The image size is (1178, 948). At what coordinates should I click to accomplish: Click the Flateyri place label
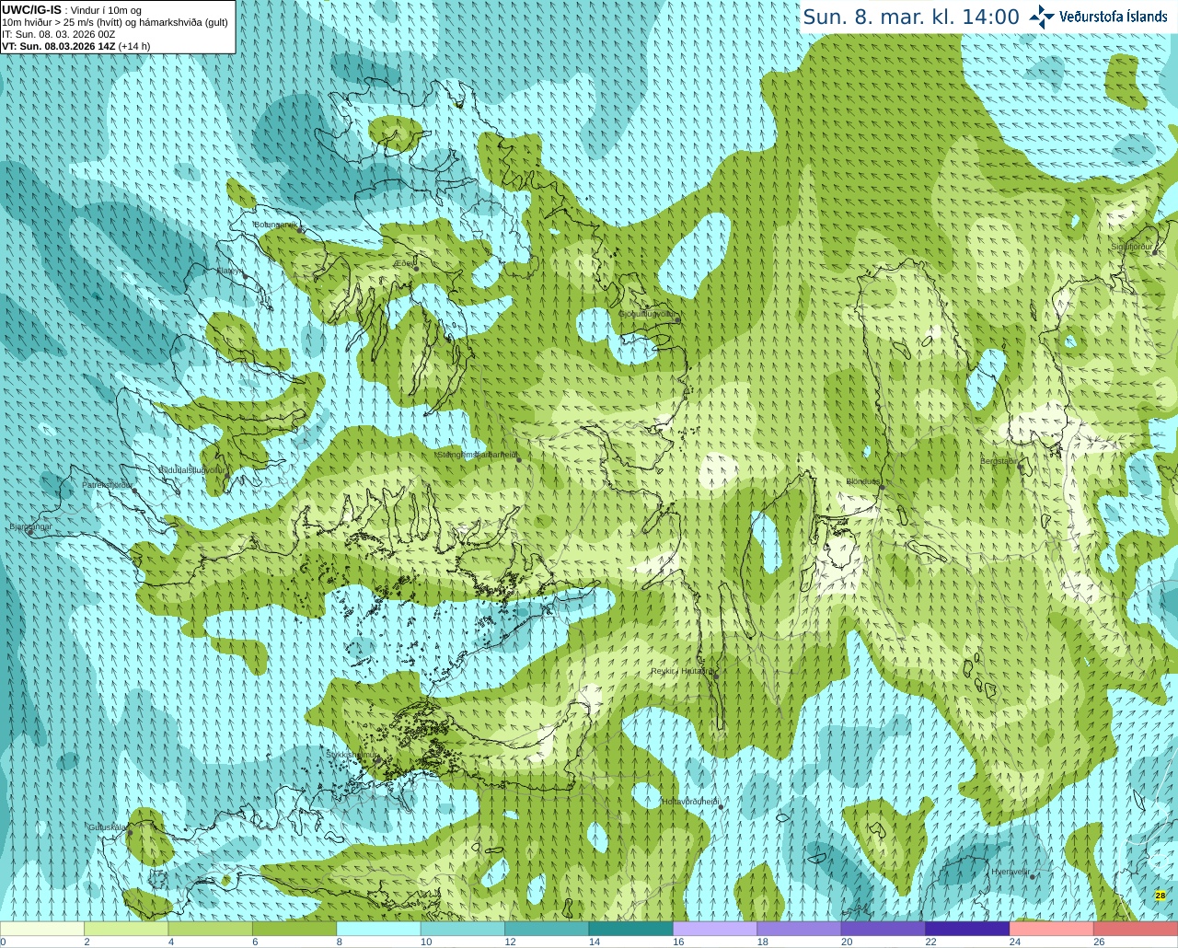pos(228,271)
